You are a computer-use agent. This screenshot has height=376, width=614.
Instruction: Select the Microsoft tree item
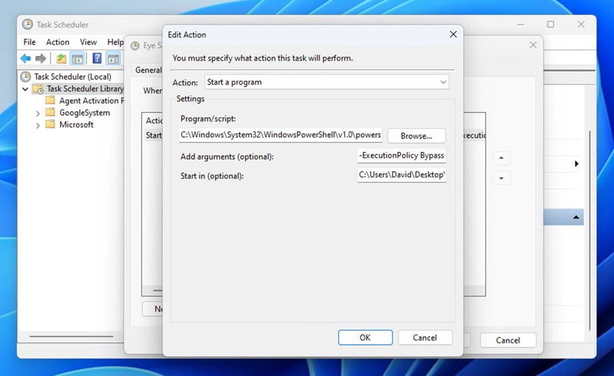click(77, 125)
